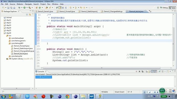Click the Search flashlight toolbar icon
177x99 pixels.
coord(50,8)
